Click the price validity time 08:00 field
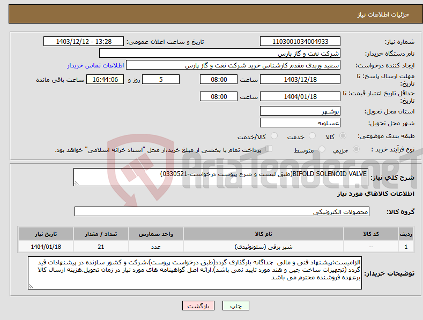This screenshot has width=423, height=320. [x=219, y=96]
